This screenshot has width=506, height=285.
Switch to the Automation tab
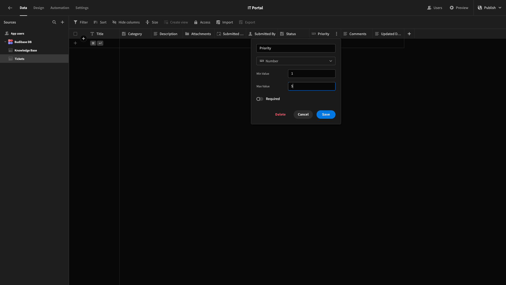click(x=60, y=8)
